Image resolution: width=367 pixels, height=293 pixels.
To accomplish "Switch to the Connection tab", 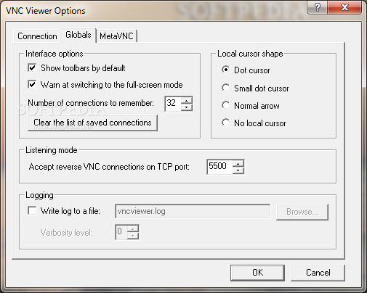I will pyautogui.click(x=37, y=36).
